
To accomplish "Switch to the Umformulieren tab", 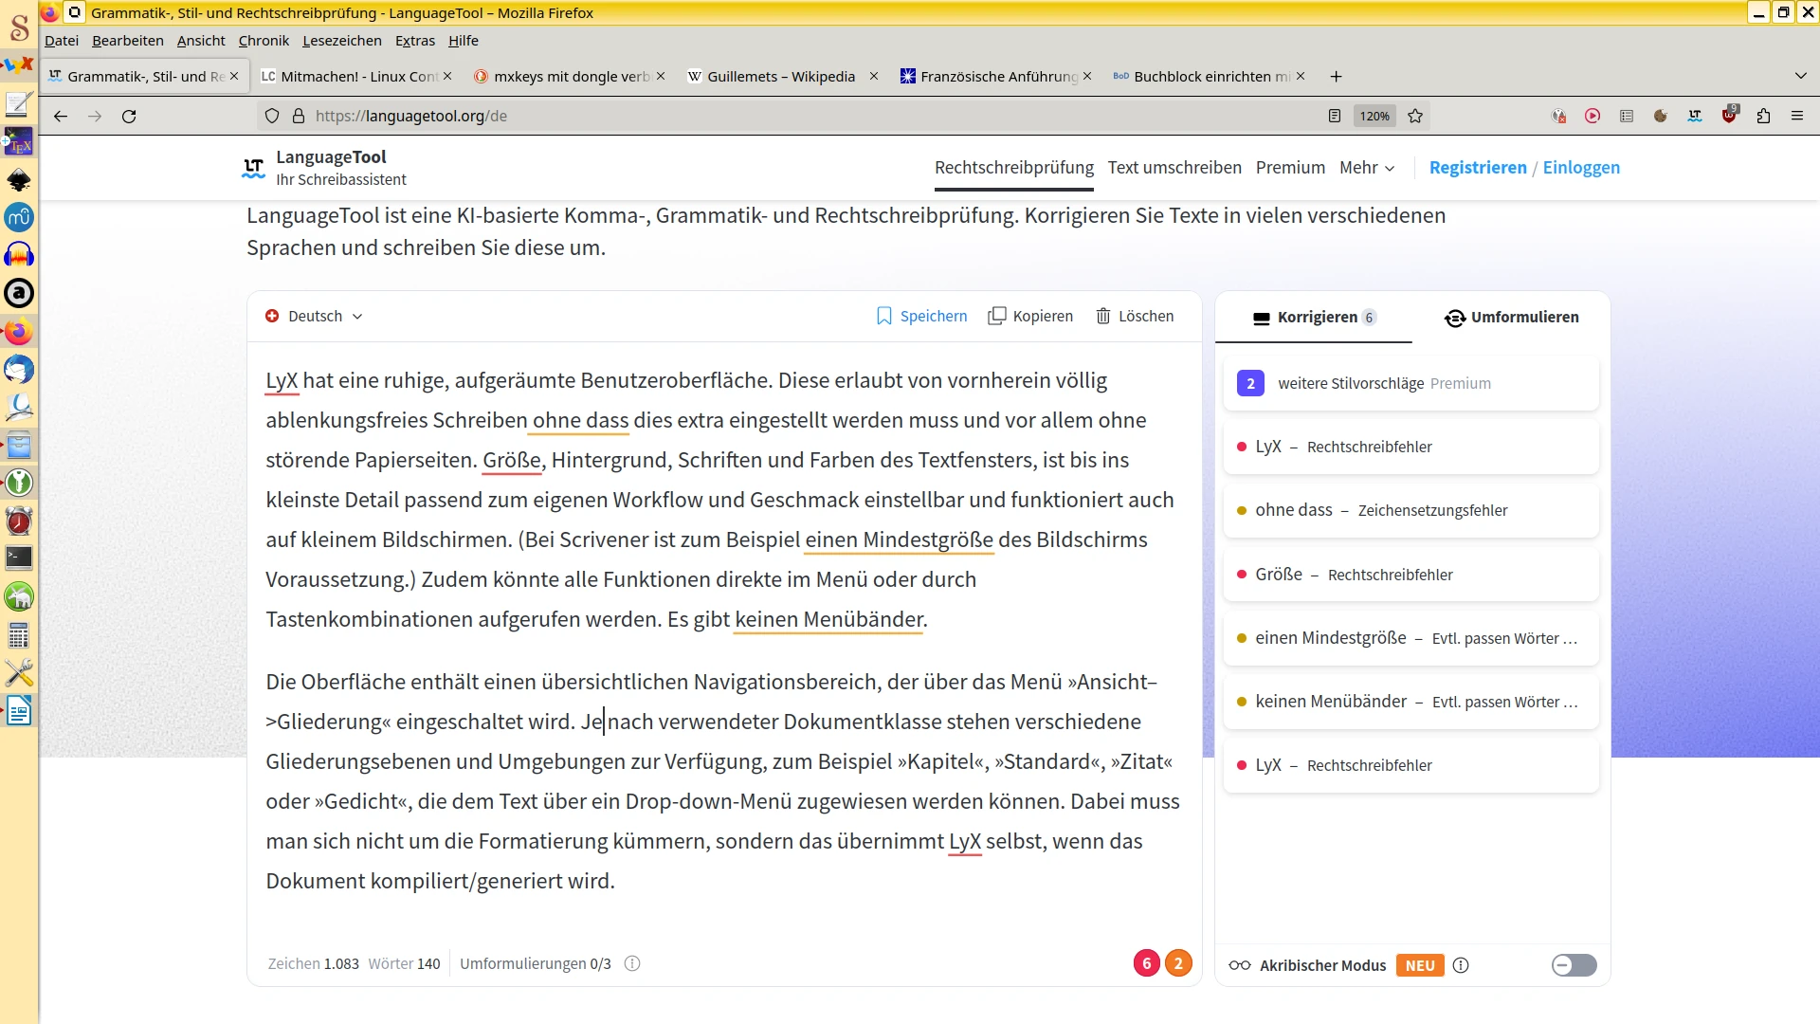I will pos(1512,317).
